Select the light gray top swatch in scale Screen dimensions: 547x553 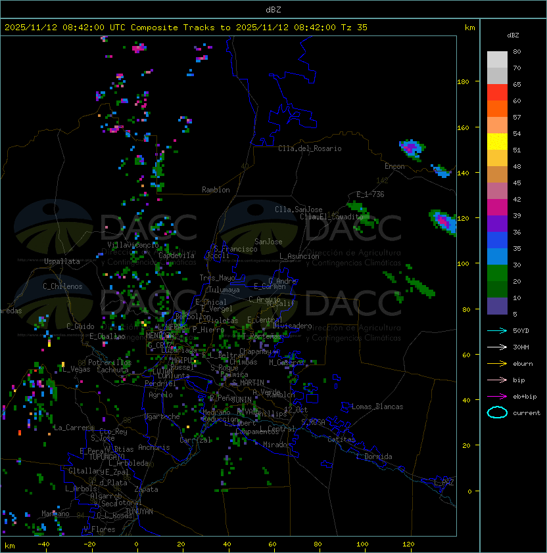point(497,60)
